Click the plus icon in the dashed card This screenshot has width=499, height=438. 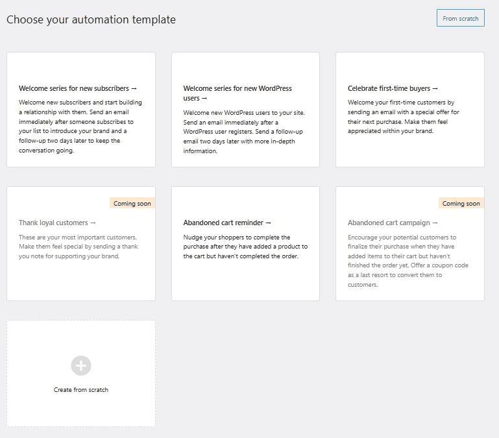pos(81,365)
